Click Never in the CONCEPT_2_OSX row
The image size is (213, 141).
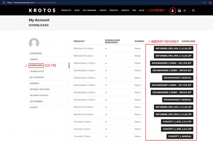pos(138,122)
